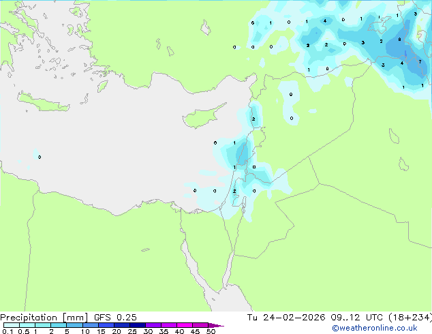Click the '35' legend scale label
The image size is (432, 334).
[x=164, y=331]
